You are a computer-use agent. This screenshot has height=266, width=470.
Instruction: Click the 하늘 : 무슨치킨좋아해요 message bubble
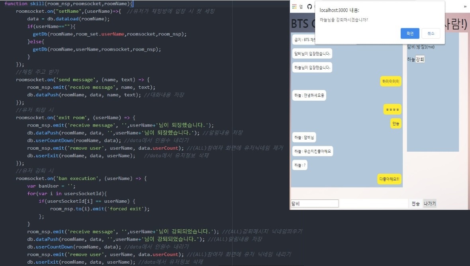[x=312, y=151]
